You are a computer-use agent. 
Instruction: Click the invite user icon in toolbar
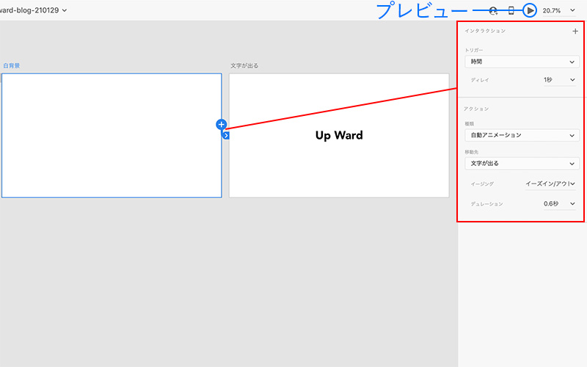click(x=493, y=10)
